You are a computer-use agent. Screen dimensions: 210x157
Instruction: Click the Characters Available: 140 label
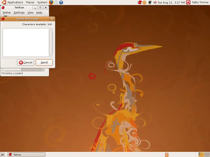(37, 24)
